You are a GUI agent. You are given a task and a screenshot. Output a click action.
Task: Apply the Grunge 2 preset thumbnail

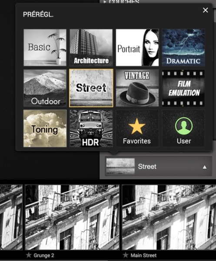click(72, 217)
